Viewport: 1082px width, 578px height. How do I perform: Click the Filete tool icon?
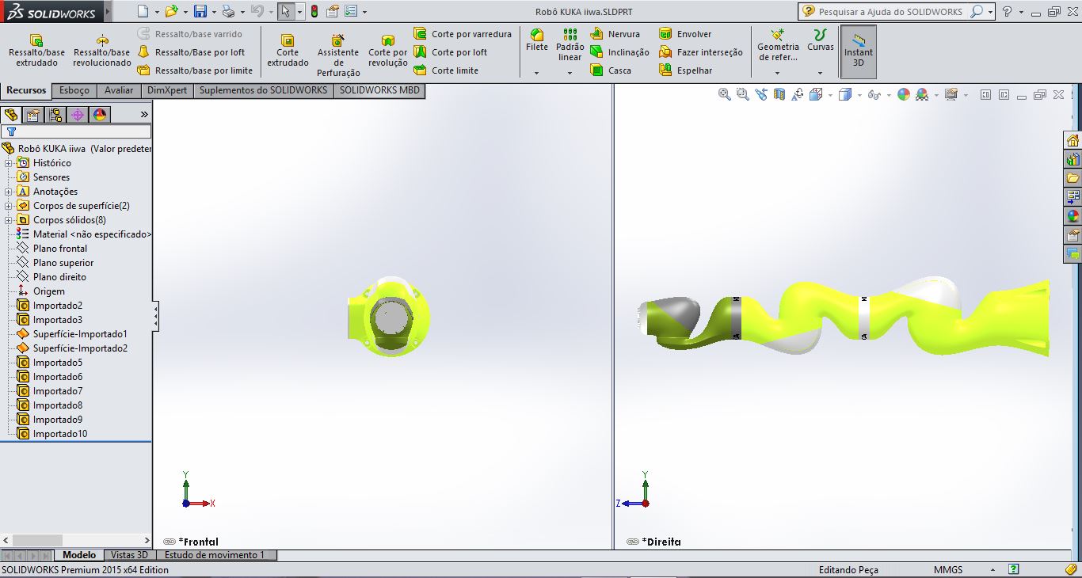(x=537, y=36)
